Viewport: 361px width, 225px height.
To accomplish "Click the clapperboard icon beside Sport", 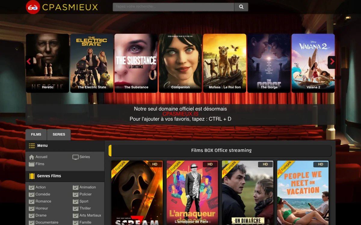I will pos(76,202).
